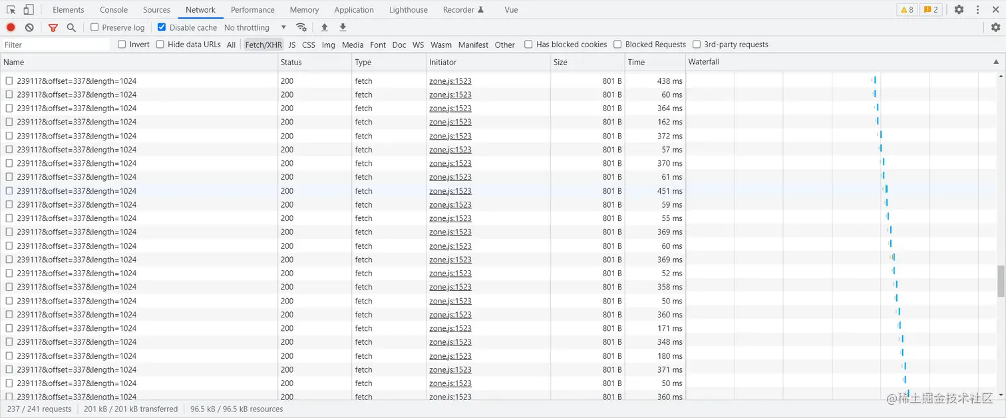This screenshot has width=1006, height=418.
Task: Click '201 kB / 201 kB transferred' in the status bar
Action: coord(130,409)
